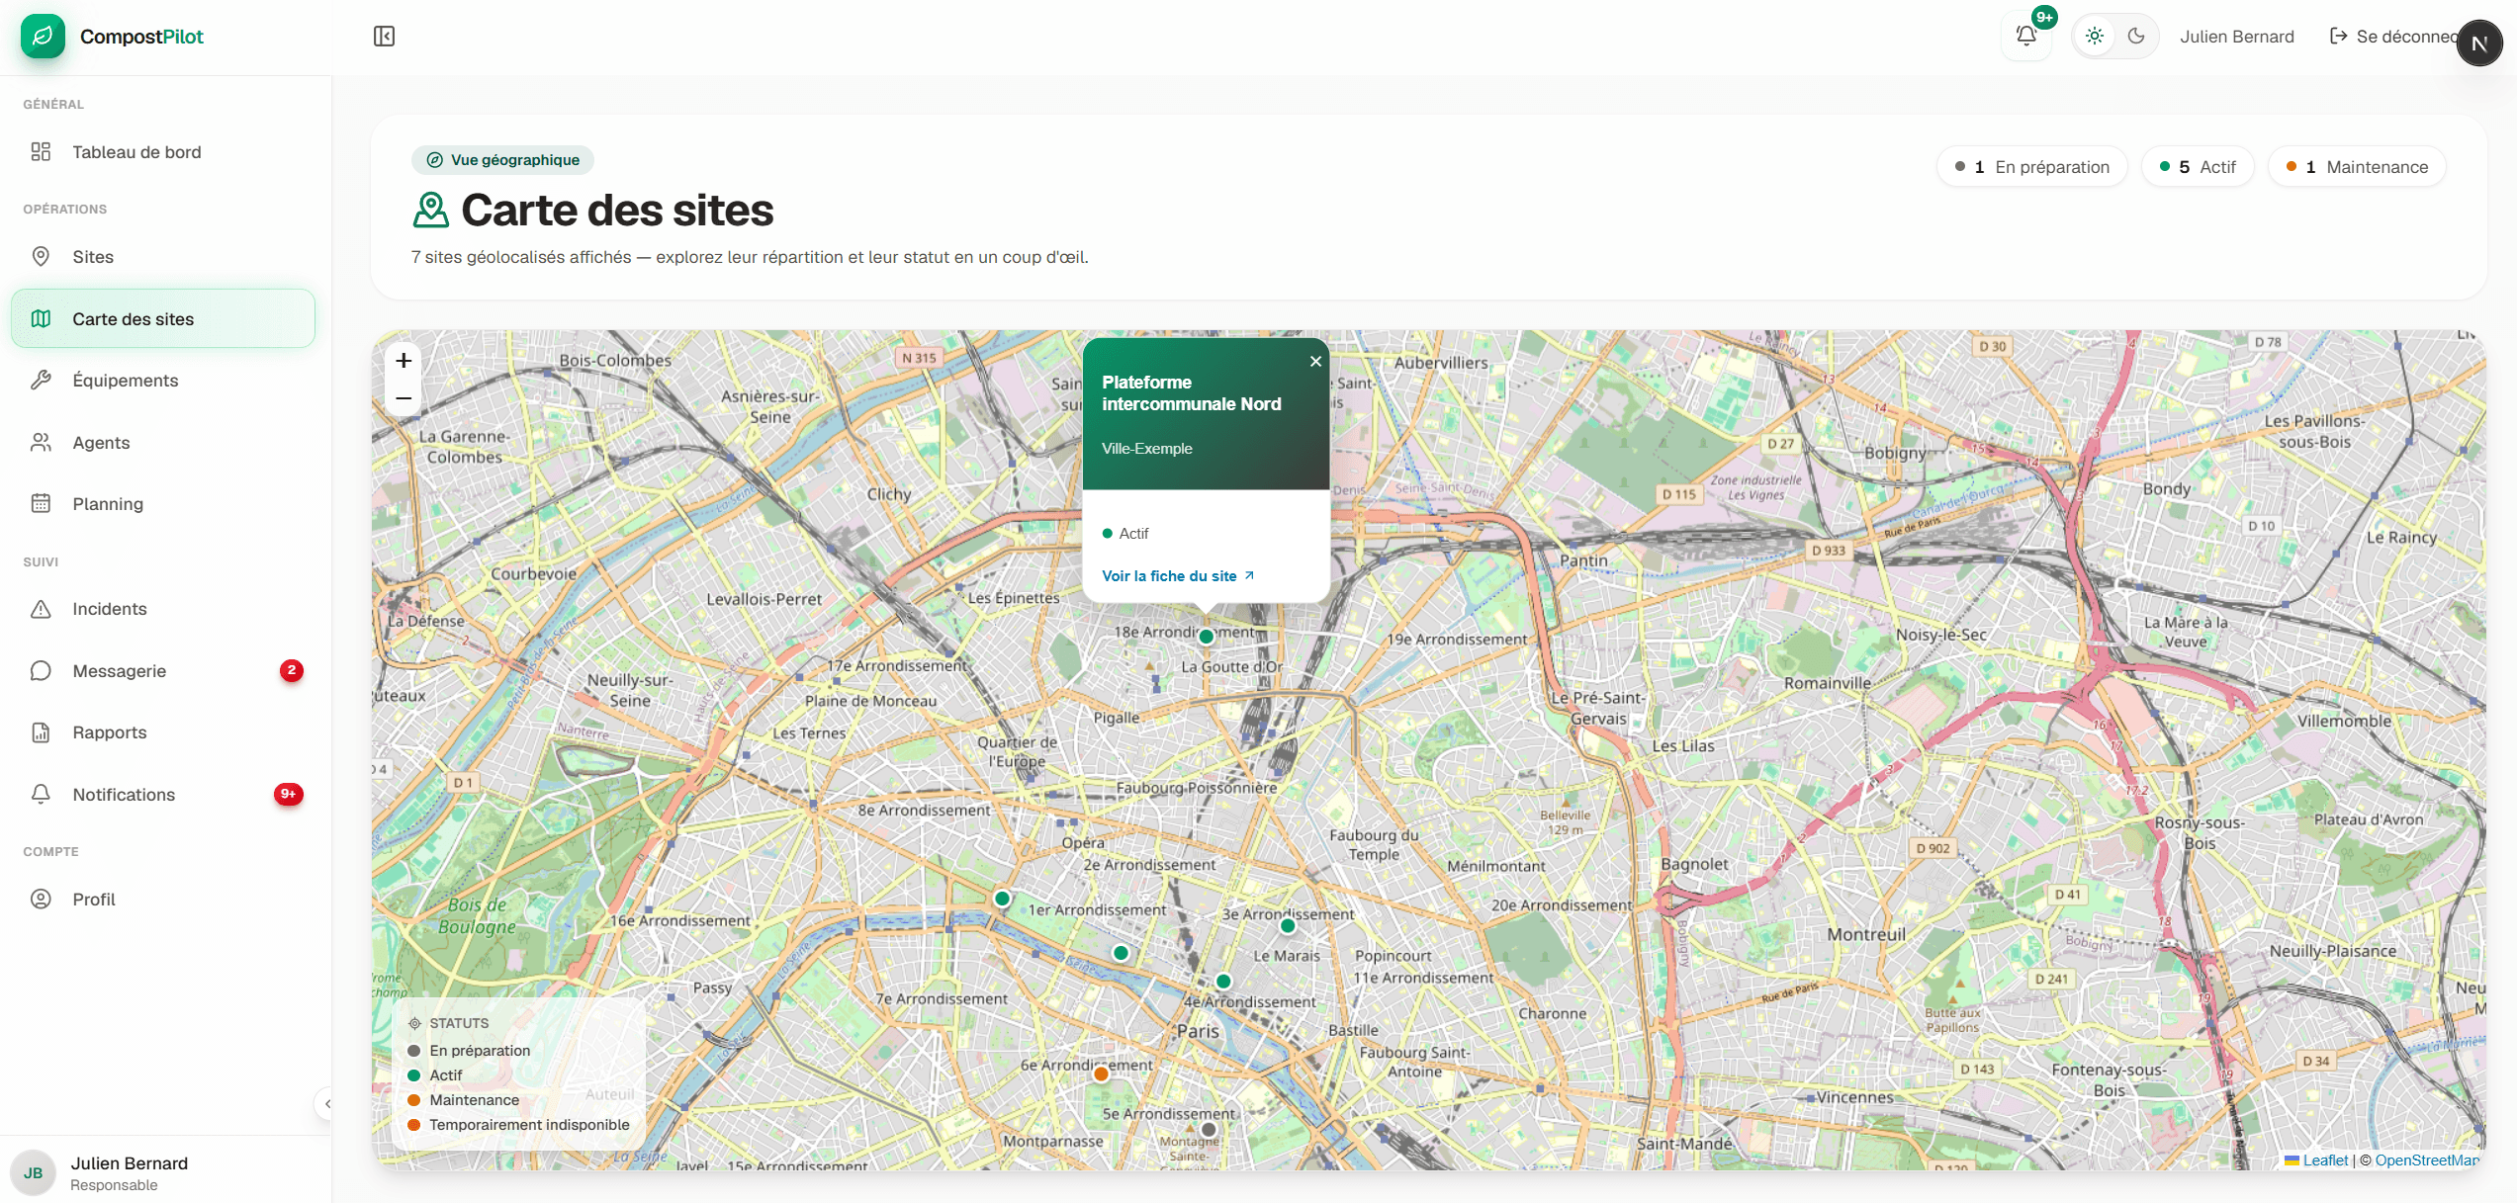Image resolution: width=2517 pixels, height=1203 pixels.
Task: Click En préparation grey legend swatch
Action: [x=414, y=1051]
